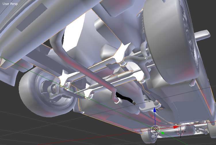Click the green Y-axis manipulator handle

coord(163,133)
